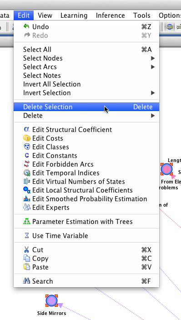Choose Copy from the Edit menu
Screen dimensions: 181x320
point(86,259)
